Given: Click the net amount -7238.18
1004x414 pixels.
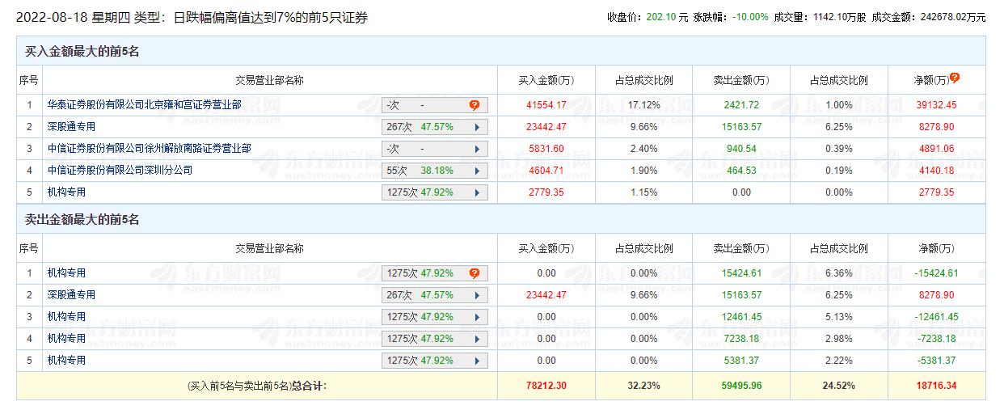Looking at the screenshot, I should (x=936, y=339).
